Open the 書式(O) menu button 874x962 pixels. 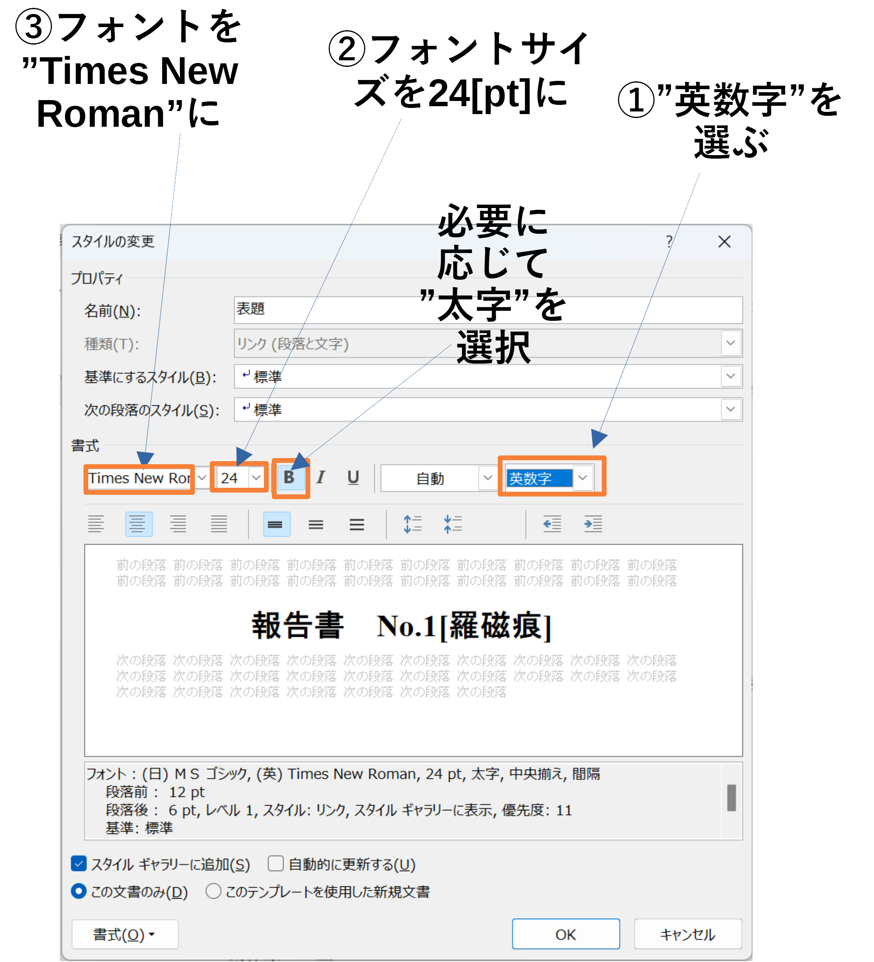[125, 934]
